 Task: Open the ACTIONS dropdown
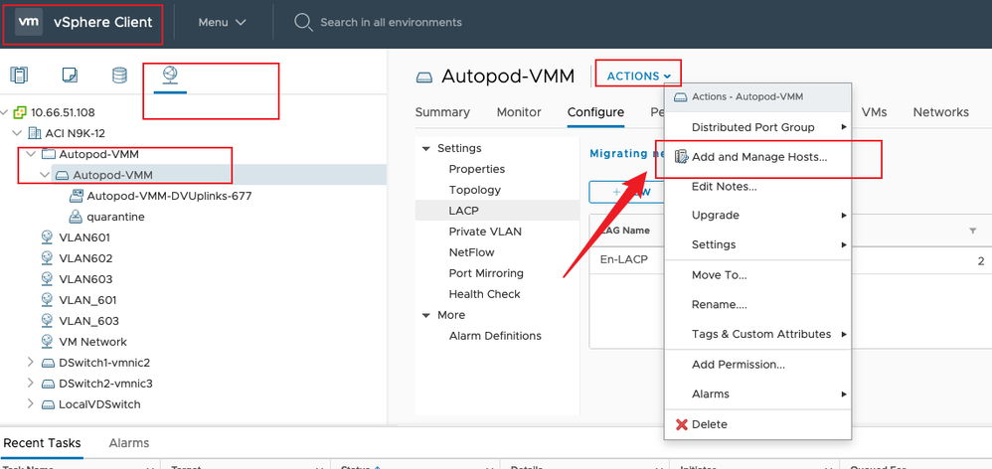(638, 76)
